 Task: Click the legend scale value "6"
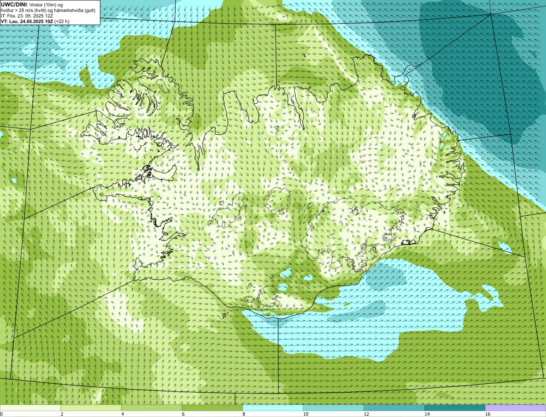click(x=183, y=414)
